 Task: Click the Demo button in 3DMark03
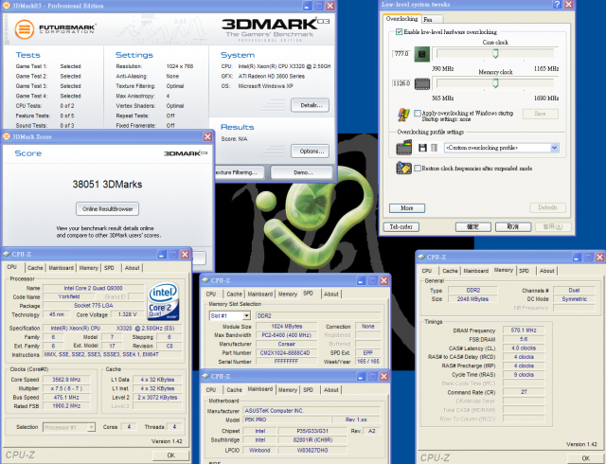pyautogui.click(x=303, y=172)
